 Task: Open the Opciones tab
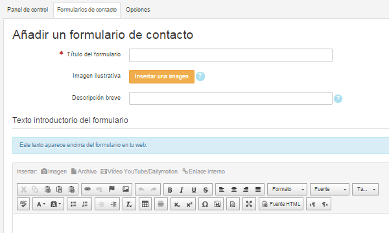pyautogui.click(x=137, y=10)
